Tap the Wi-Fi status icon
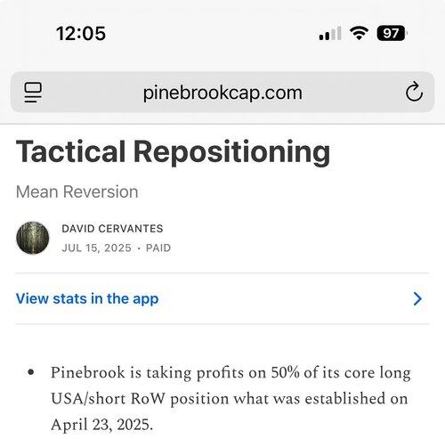This screenshot has height=439, width=445. pos(359,33)
